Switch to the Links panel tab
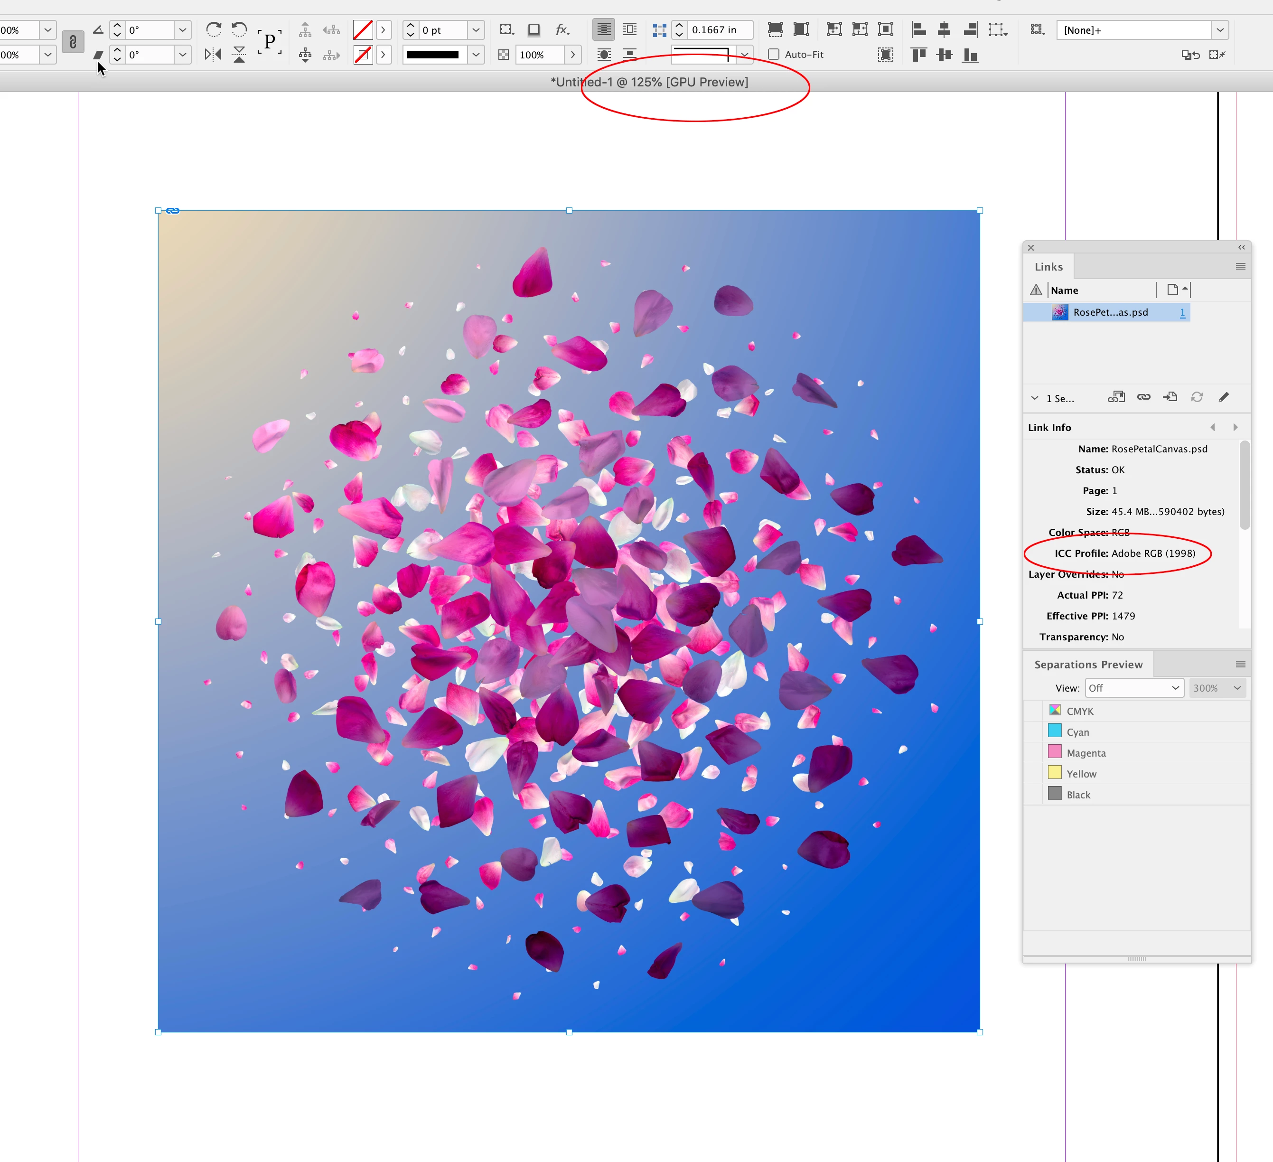 pos(1048,266)
